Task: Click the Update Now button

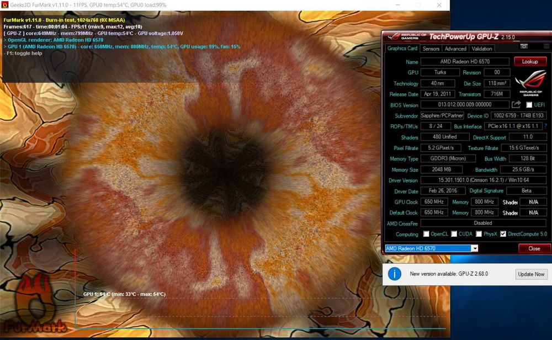Action: tap(531, 274)
